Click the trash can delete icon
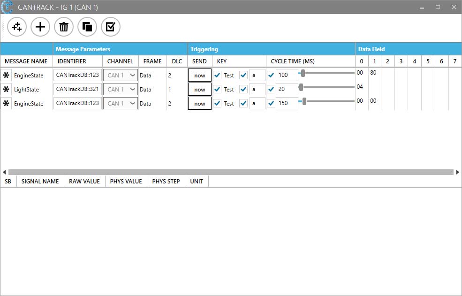This screenshot has height=296, width=462. click(x=64, y=27)
